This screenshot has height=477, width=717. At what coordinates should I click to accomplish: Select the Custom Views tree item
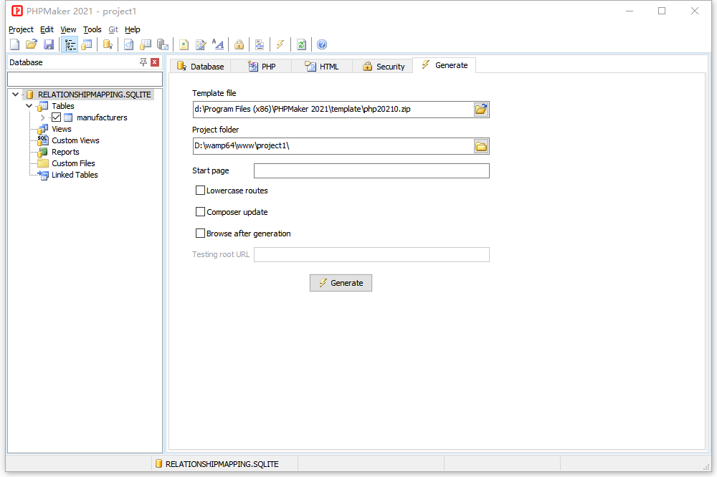coord(75,140)
